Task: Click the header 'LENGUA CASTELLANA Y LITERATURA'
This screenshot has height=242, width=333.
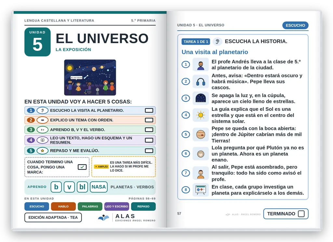Action: [59, 21]
